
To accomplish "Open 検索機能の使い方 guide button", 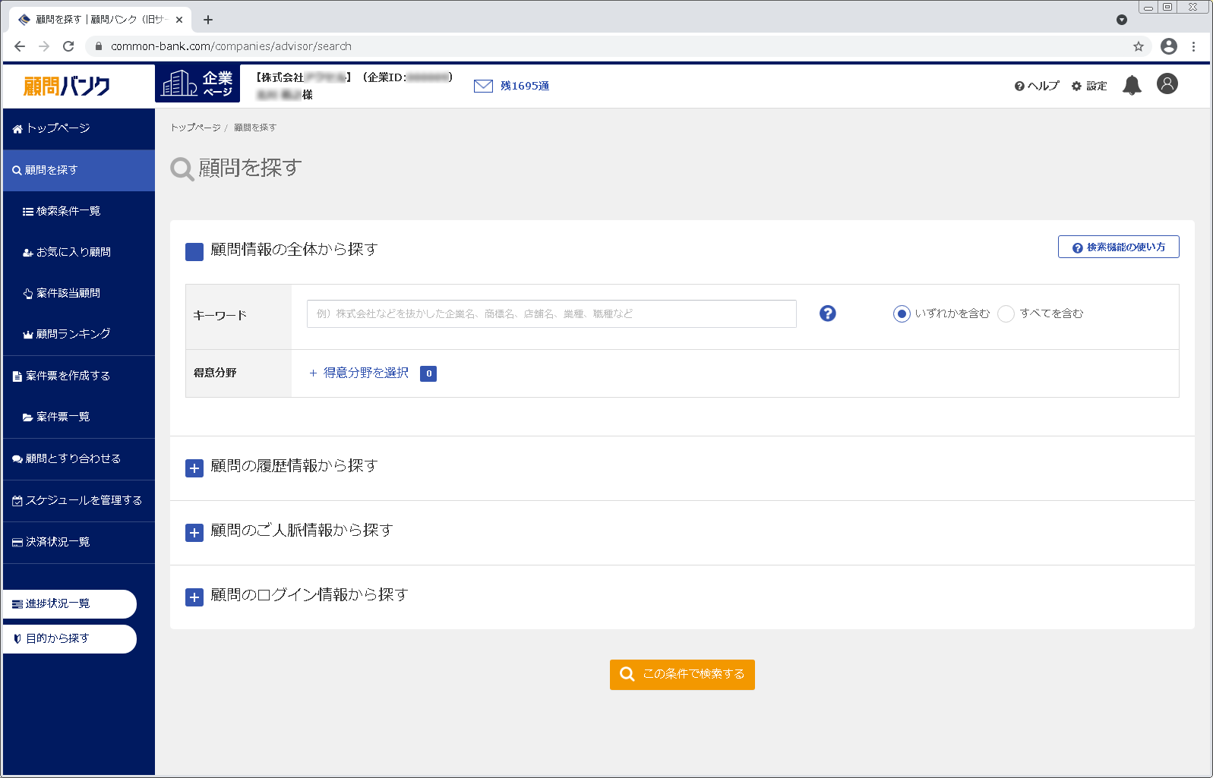I will [x=1118, y=247].
